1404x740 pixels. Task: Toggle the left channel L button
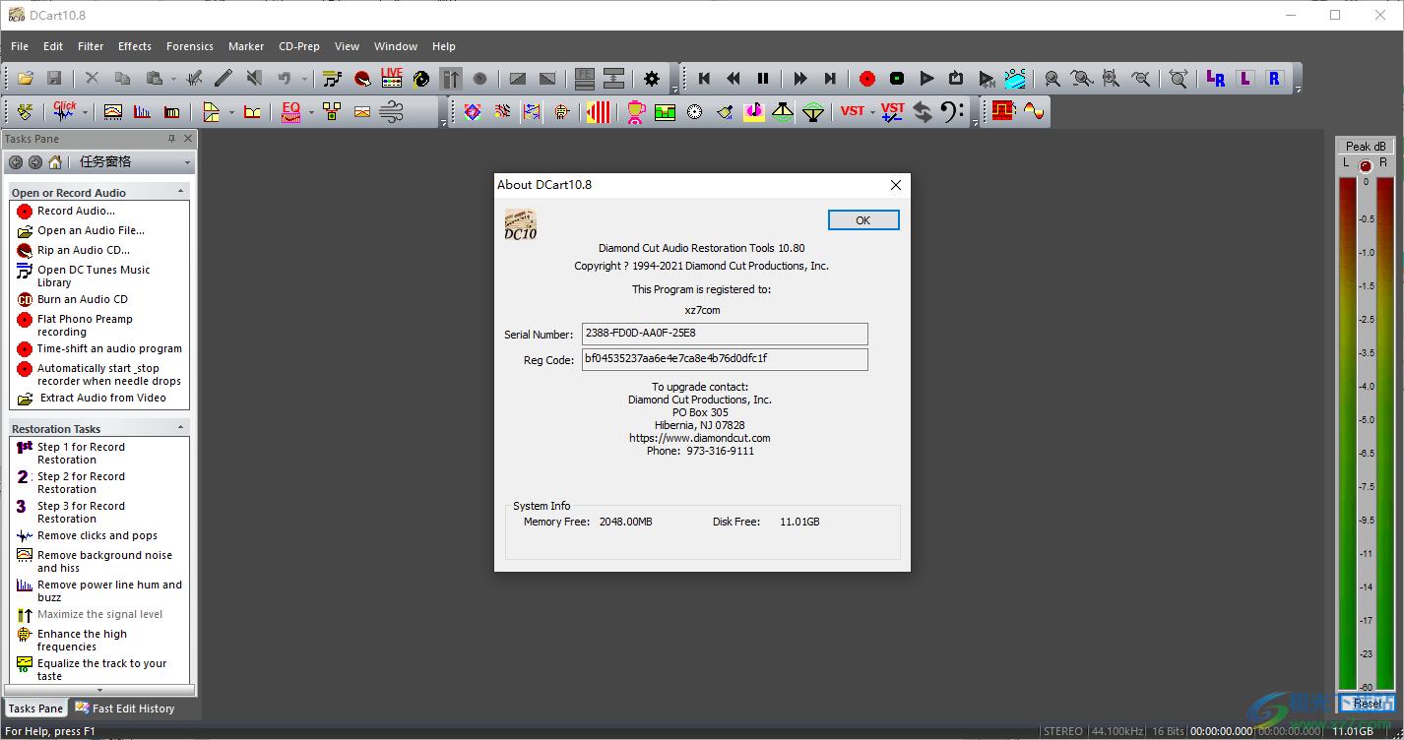point(1245,79)
